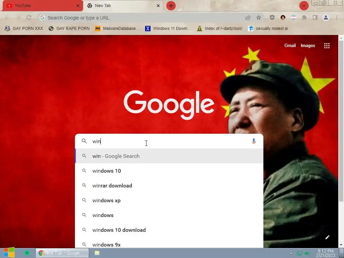Viewport: 344px width, 258px height.
Task: Choose the 'windows 10' suggestion
Action: (x=169, y=171)
